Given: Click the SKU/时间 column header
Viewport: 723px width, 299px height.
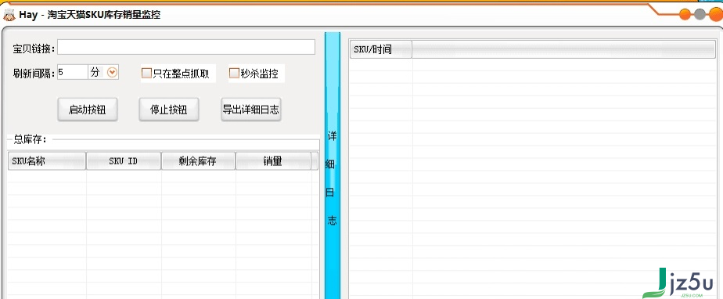Looking at the screenshot, I should point(380,49).
